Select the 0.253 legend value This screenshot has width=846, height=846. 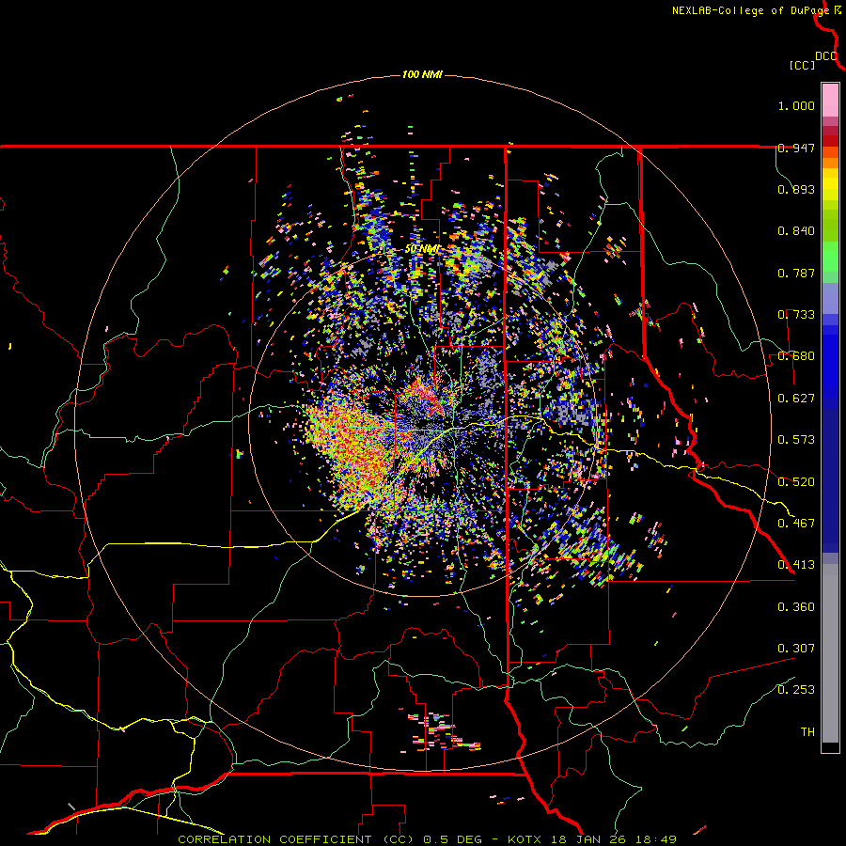point(796,690)
